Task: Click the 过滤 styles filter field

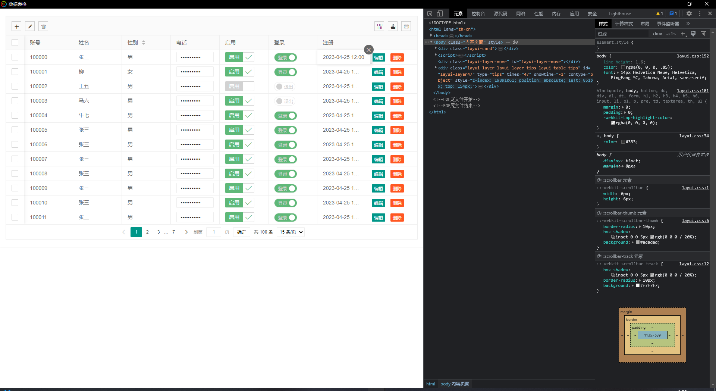Action: tap(622, 34)
